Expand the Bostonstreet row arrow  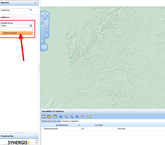(x=43, y=129)
